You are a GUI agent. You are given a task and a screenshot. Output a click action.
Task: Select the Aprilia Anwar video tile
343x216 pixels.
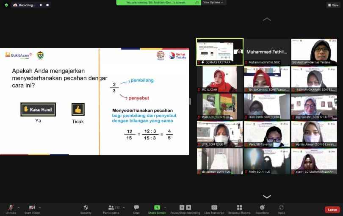[x=314, y=134]
